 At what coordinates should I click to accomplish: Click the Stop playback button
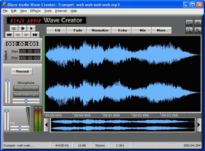[14, 28]
